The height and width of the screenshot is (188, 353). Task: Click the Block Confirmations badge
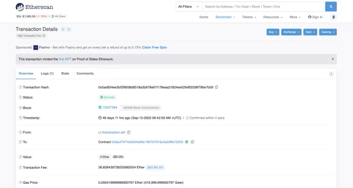coord(141,108)
